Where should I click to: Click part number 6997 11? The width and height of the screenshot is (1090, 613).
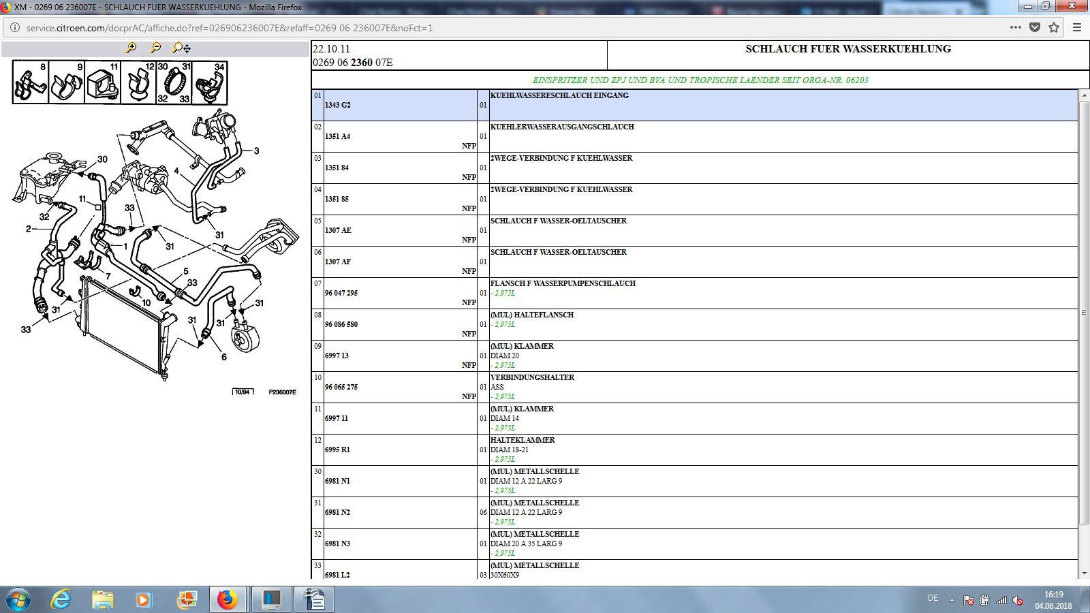(337, 418)
